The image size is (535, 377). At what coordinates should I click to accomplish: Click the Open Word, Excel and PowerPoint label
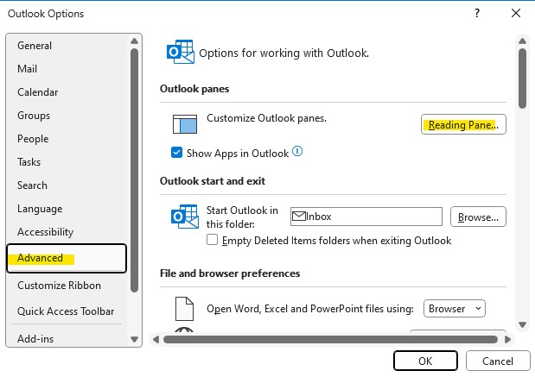pyautogui.click(x=310, y=309)
